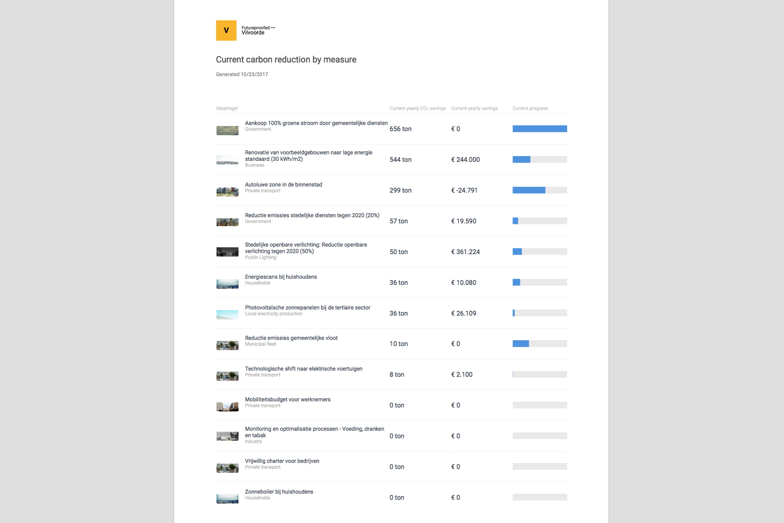This screenshot has height=523, width=784.
Task: Open Reductie emissies gemeentelijke vloot measure
Action: point(291,338)
